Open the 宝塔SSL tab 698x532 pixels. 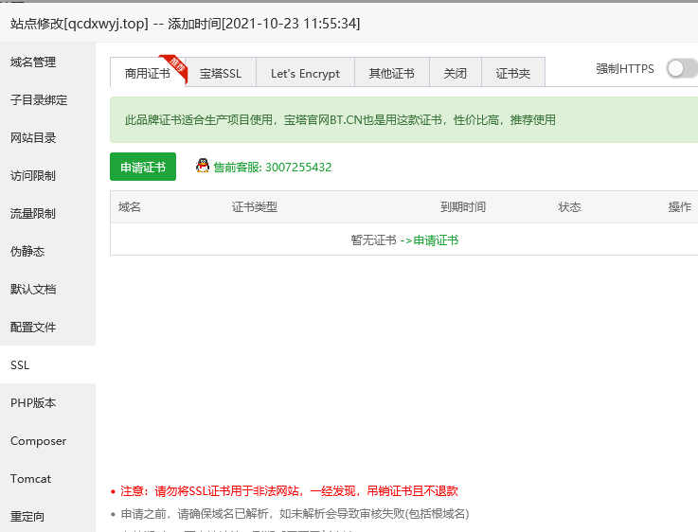tap(221, 73)
